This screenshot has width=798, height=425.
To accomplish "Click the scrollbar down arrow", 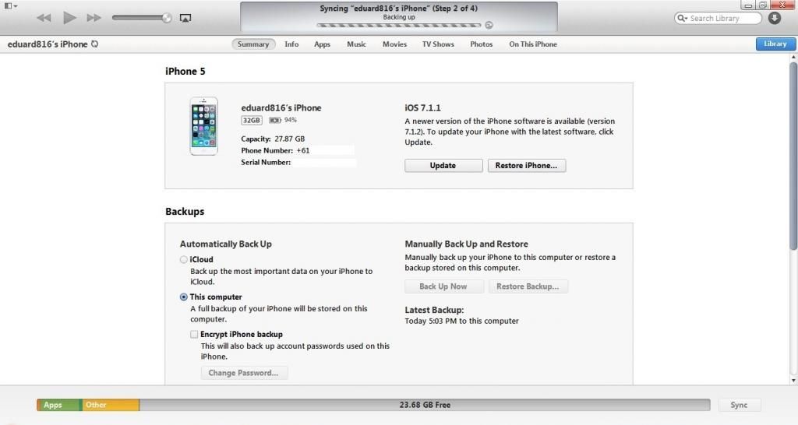I will [793, 381].
